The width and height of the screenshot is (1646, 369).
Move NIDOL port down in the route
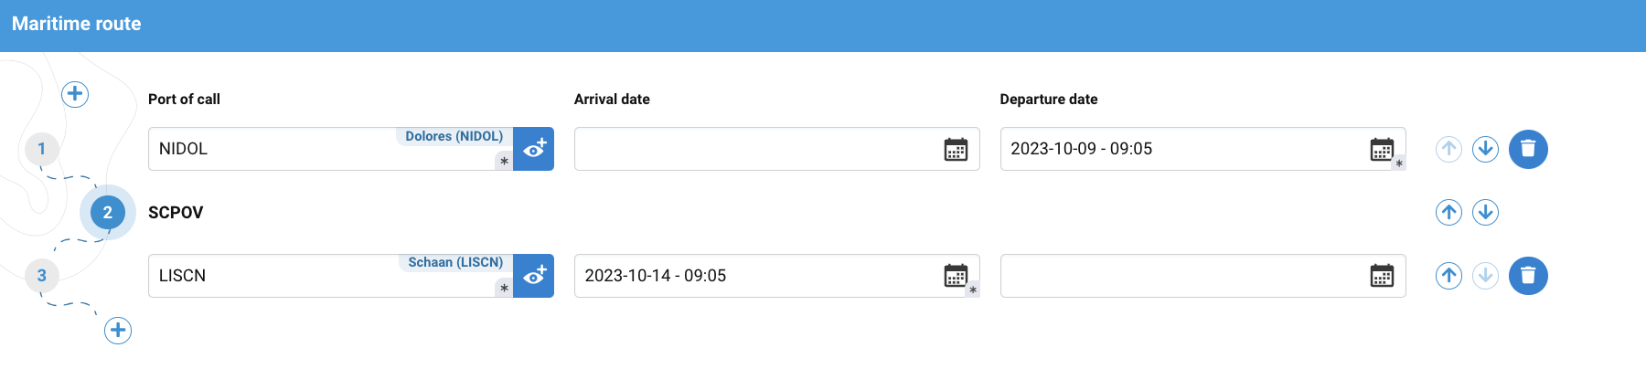click(1485, 149)
